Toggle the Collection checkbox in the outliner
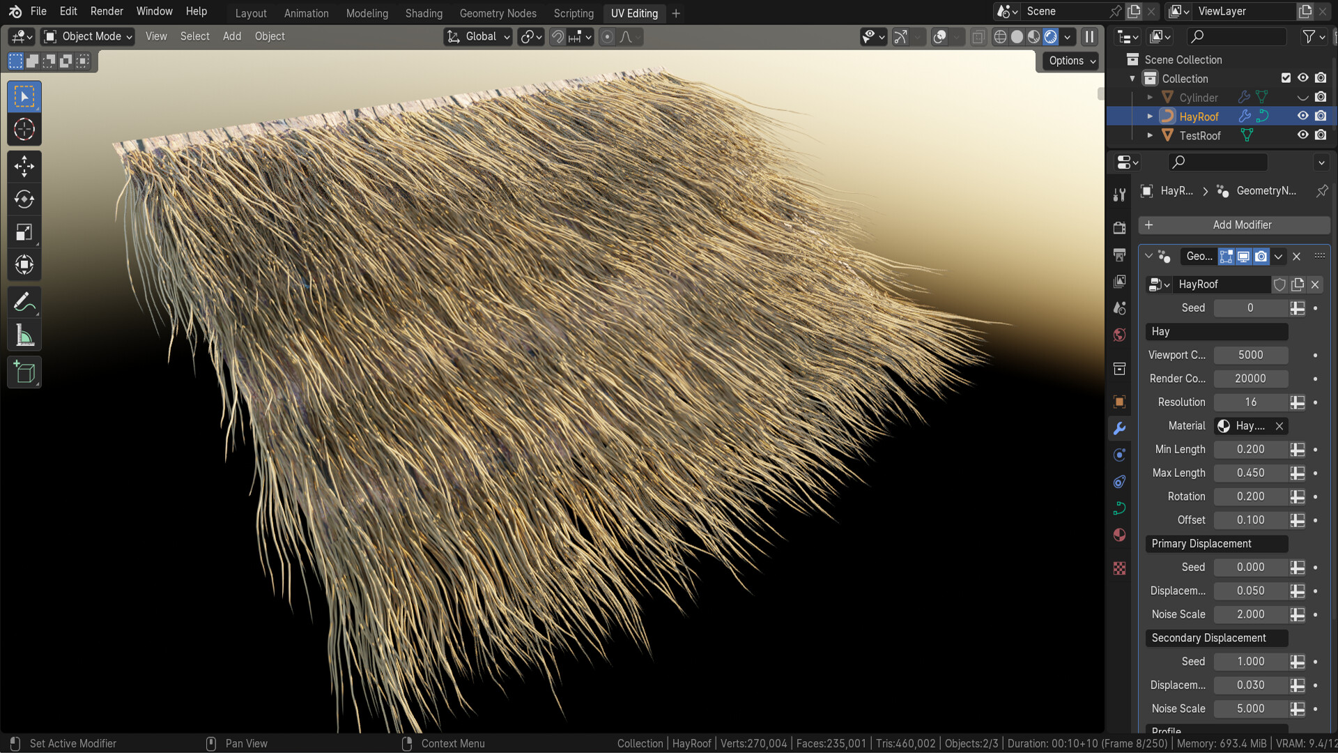 point(1286,78)
